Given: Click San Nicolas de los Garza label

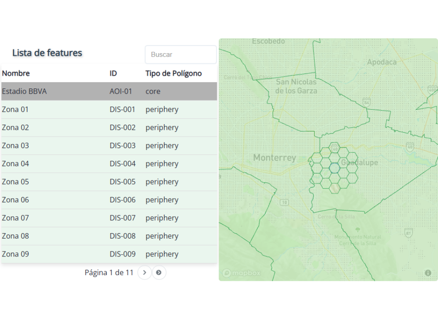Looking at the screenshot, I should tap(296, 86).
